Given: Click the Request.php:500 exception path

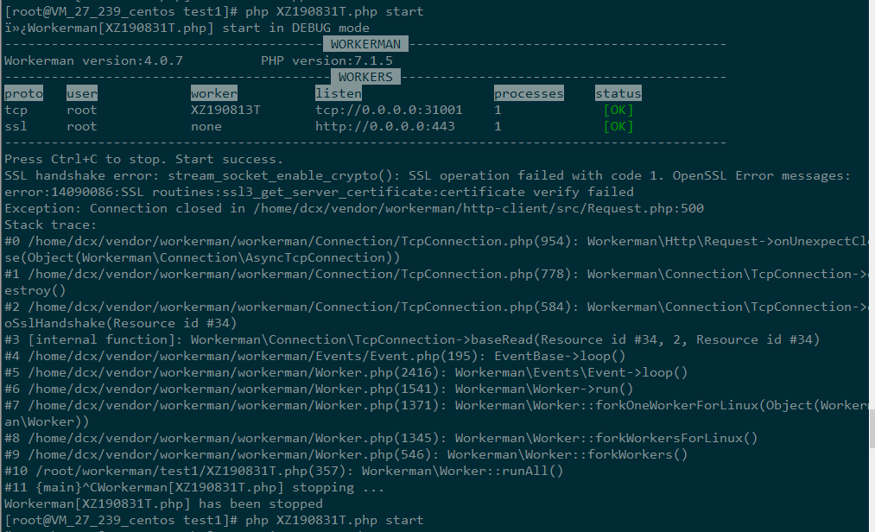Looking at the screenshot, I should click(x=479, y=208).
